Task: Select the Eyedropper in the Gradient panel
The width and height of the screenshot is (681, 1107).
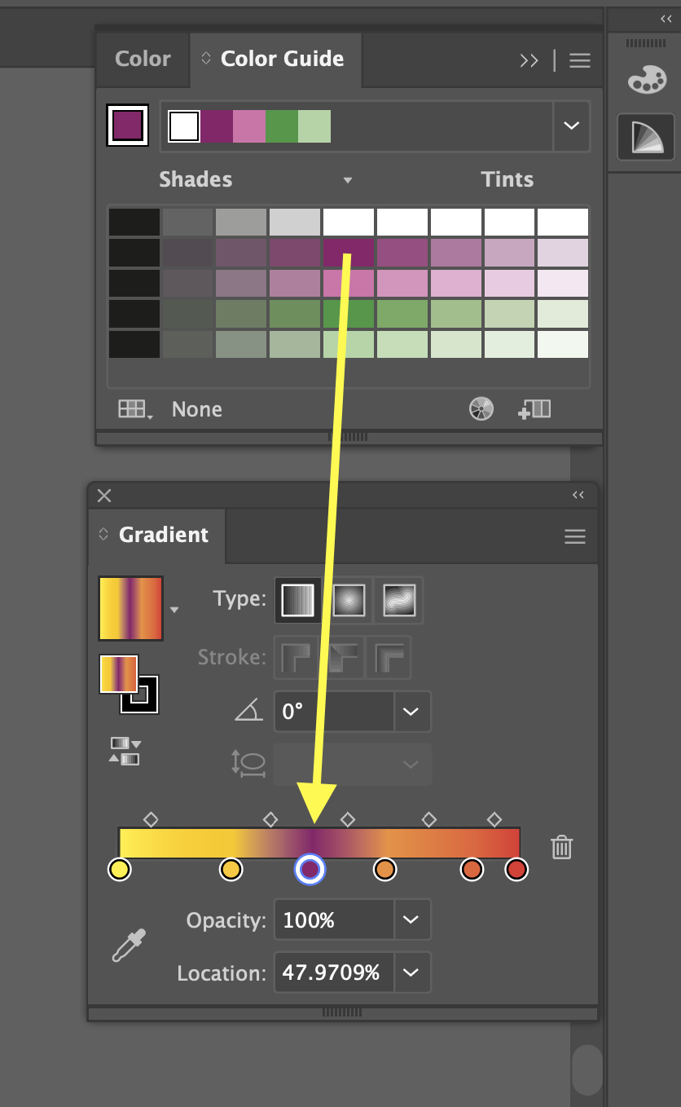Action: coord(128,946)
